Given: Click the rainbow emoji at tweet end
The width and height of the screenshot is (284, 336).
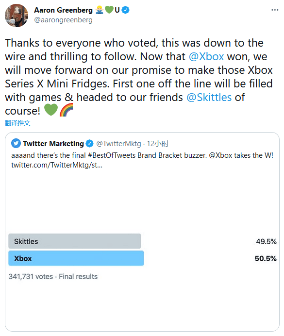Looking at the screenshot, I should pyautogui.click(x=66, y=110).
